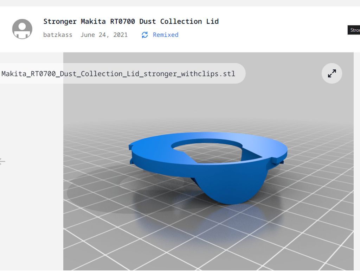360x274 pixels.
Task: Click the title Stronger Makita RT0700 Dust Collection Lid
Action: pos(131,21)
